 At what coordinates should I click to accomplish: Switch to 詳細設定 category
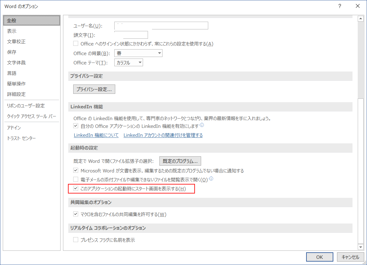pyautogui.click(x=32, y=94)
